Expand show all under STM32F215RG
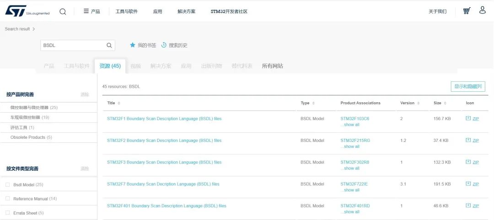Image resolution: width=494 pixels, height=220 pixels. [350, 147]
